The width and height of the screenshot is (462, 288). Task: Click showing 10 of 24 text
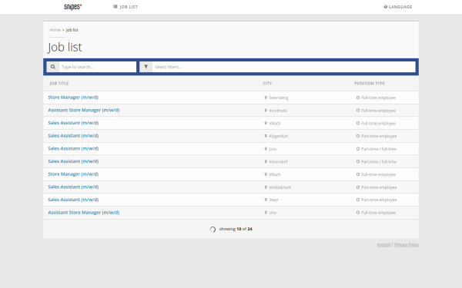coord(236,229)
